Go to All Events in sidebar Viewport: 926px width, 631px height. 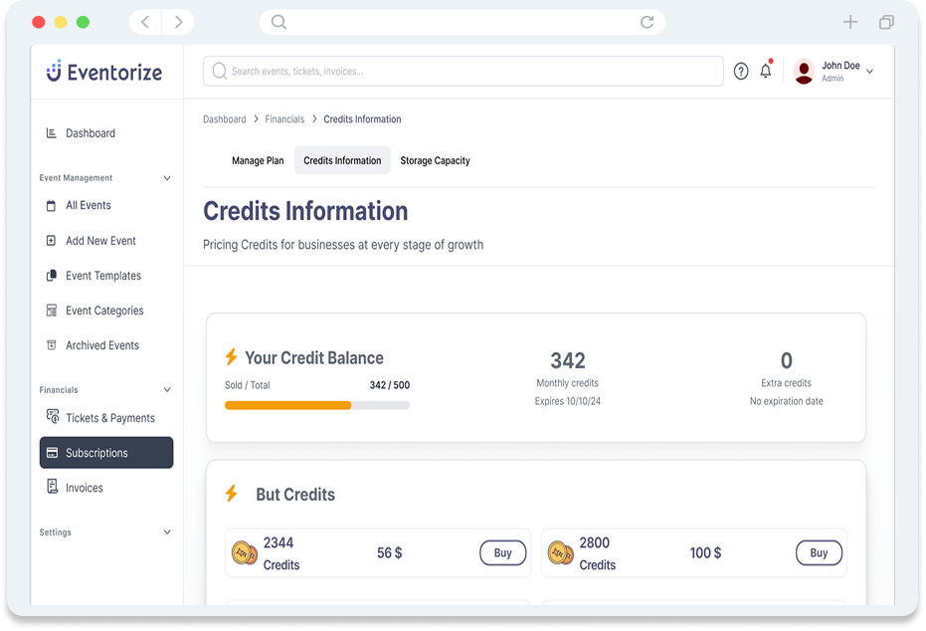[x=88, y=205]
